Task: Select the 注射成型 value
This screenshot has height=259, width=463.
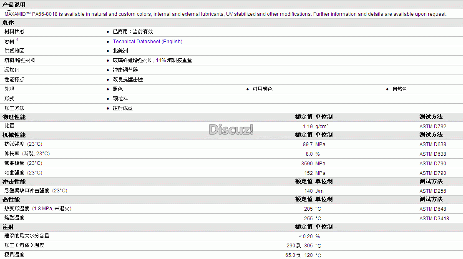Action: point(123,108)
